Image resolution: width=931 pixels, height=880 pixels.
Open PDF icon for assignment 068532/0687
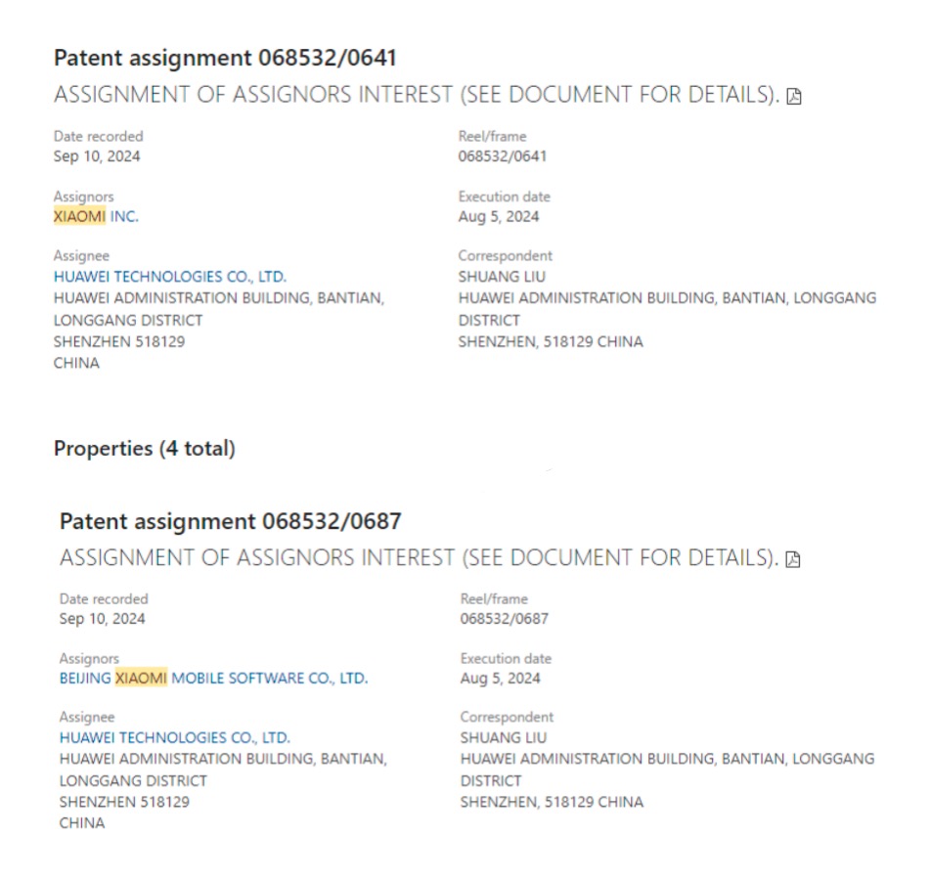pyautogui.click(x=794, y=559)
